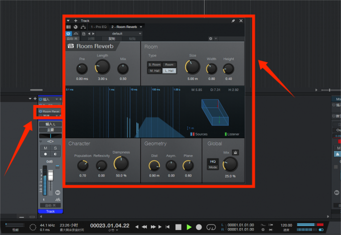Click the 输入 L input selector
This screenshot has height=235, width=341.
50,124
